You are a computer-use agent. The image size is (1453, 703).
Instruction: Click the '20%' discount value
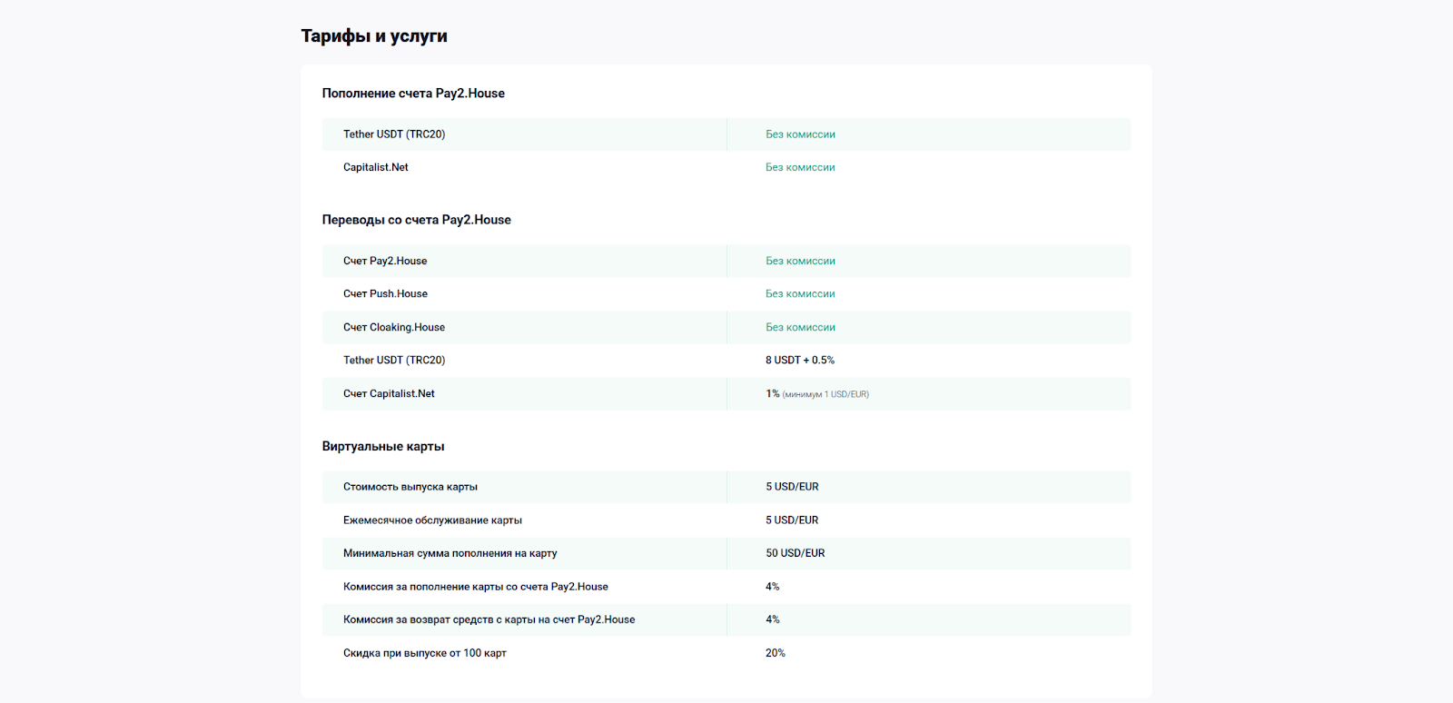tap(776, 653)
